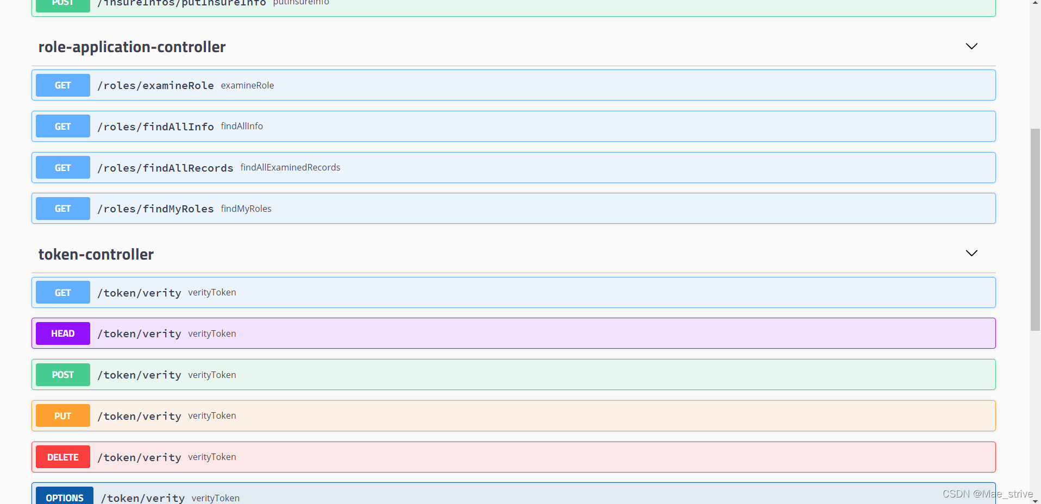Click /token/verity path in HEAD row
Image resolution: width=1041 pixels, height=504 pixels.
(x=139, y=334)
